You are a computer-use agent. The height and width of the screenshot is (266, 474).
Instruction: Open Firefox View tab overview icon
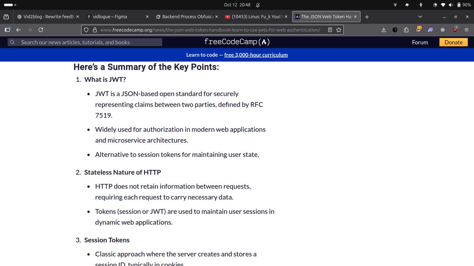[6, 17]
